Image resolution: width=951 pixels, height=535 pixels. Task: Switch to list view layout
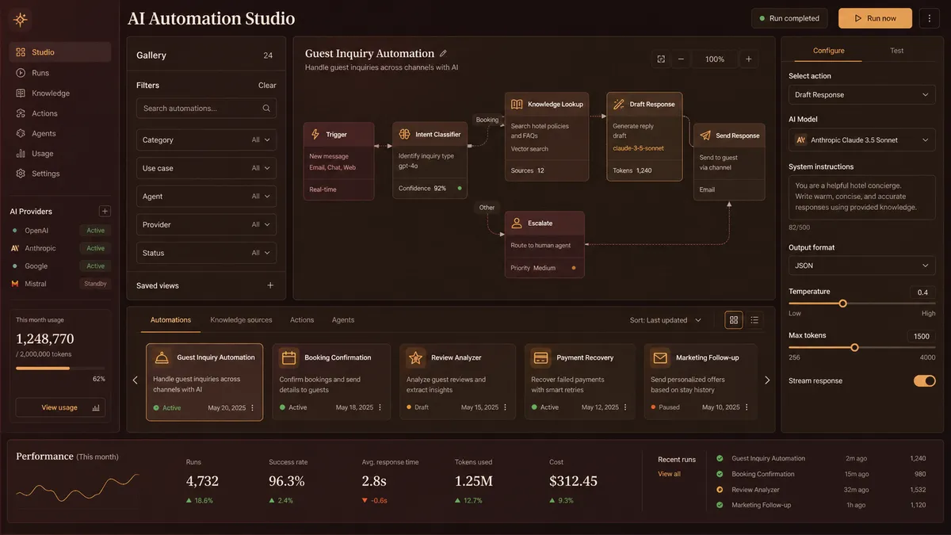(x=754, y=320)
